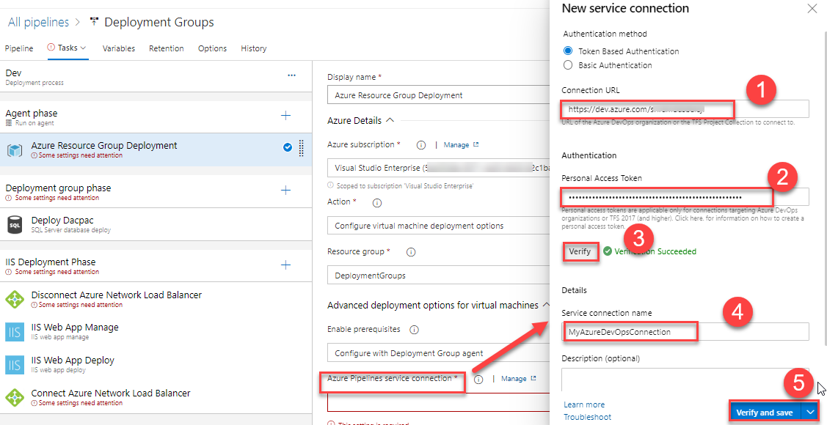Open the Troubleshoot link
Viewport: 827px width, 425px height.
coord(588,417)
